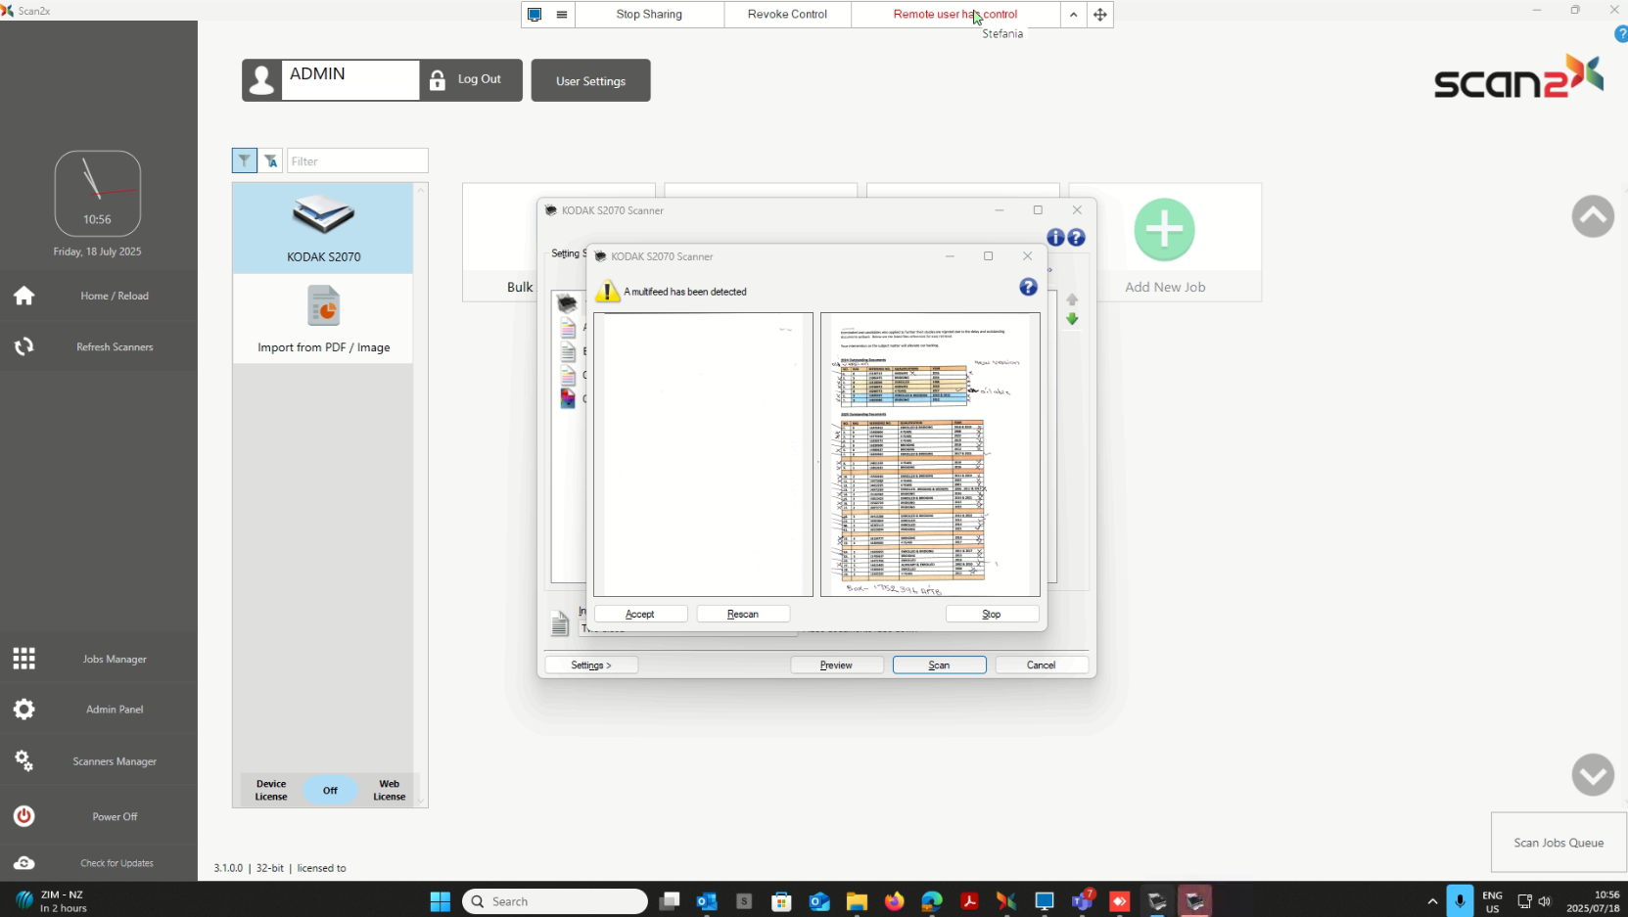This screenshot has height=917, width=1628.
Task: Click the Scan button
Action: click(x=940, y=665)
